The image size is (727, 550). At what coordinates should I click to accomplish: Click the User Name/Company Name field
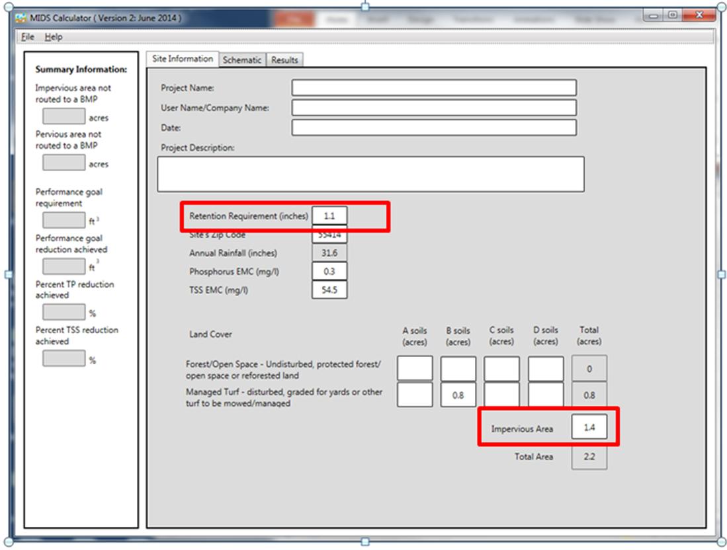click(433, 108)
